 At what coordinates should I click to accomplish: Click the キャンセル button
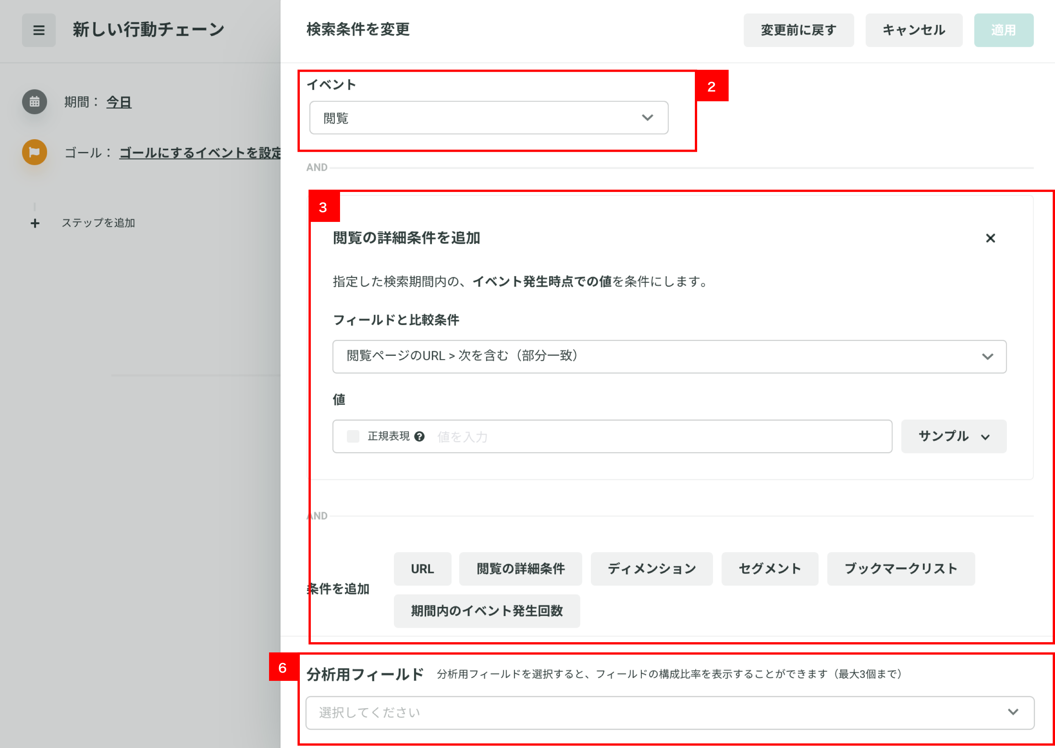pos(913,30)
